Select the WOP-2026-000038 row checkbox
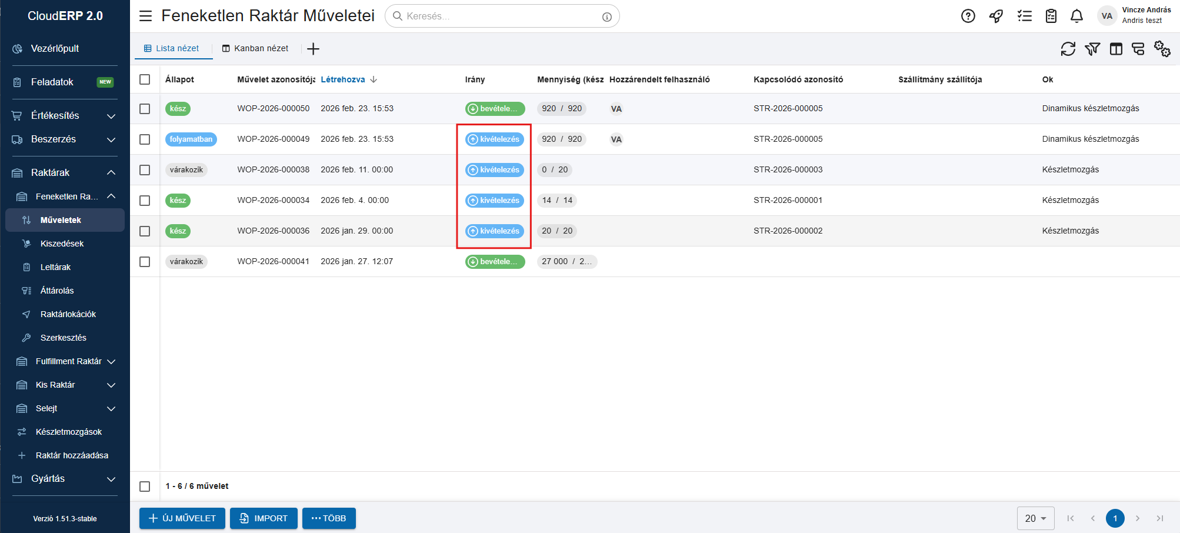The height and width of the screenshot is (533, 1180). pyautogui.click(x=145, y=170)
